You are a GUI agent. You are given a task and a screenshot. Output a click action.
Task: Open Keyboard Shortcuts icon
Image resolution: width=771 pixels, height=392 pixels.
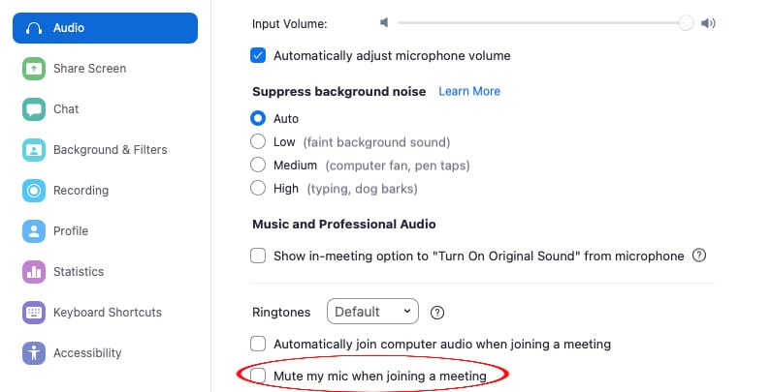pos(34,313)
